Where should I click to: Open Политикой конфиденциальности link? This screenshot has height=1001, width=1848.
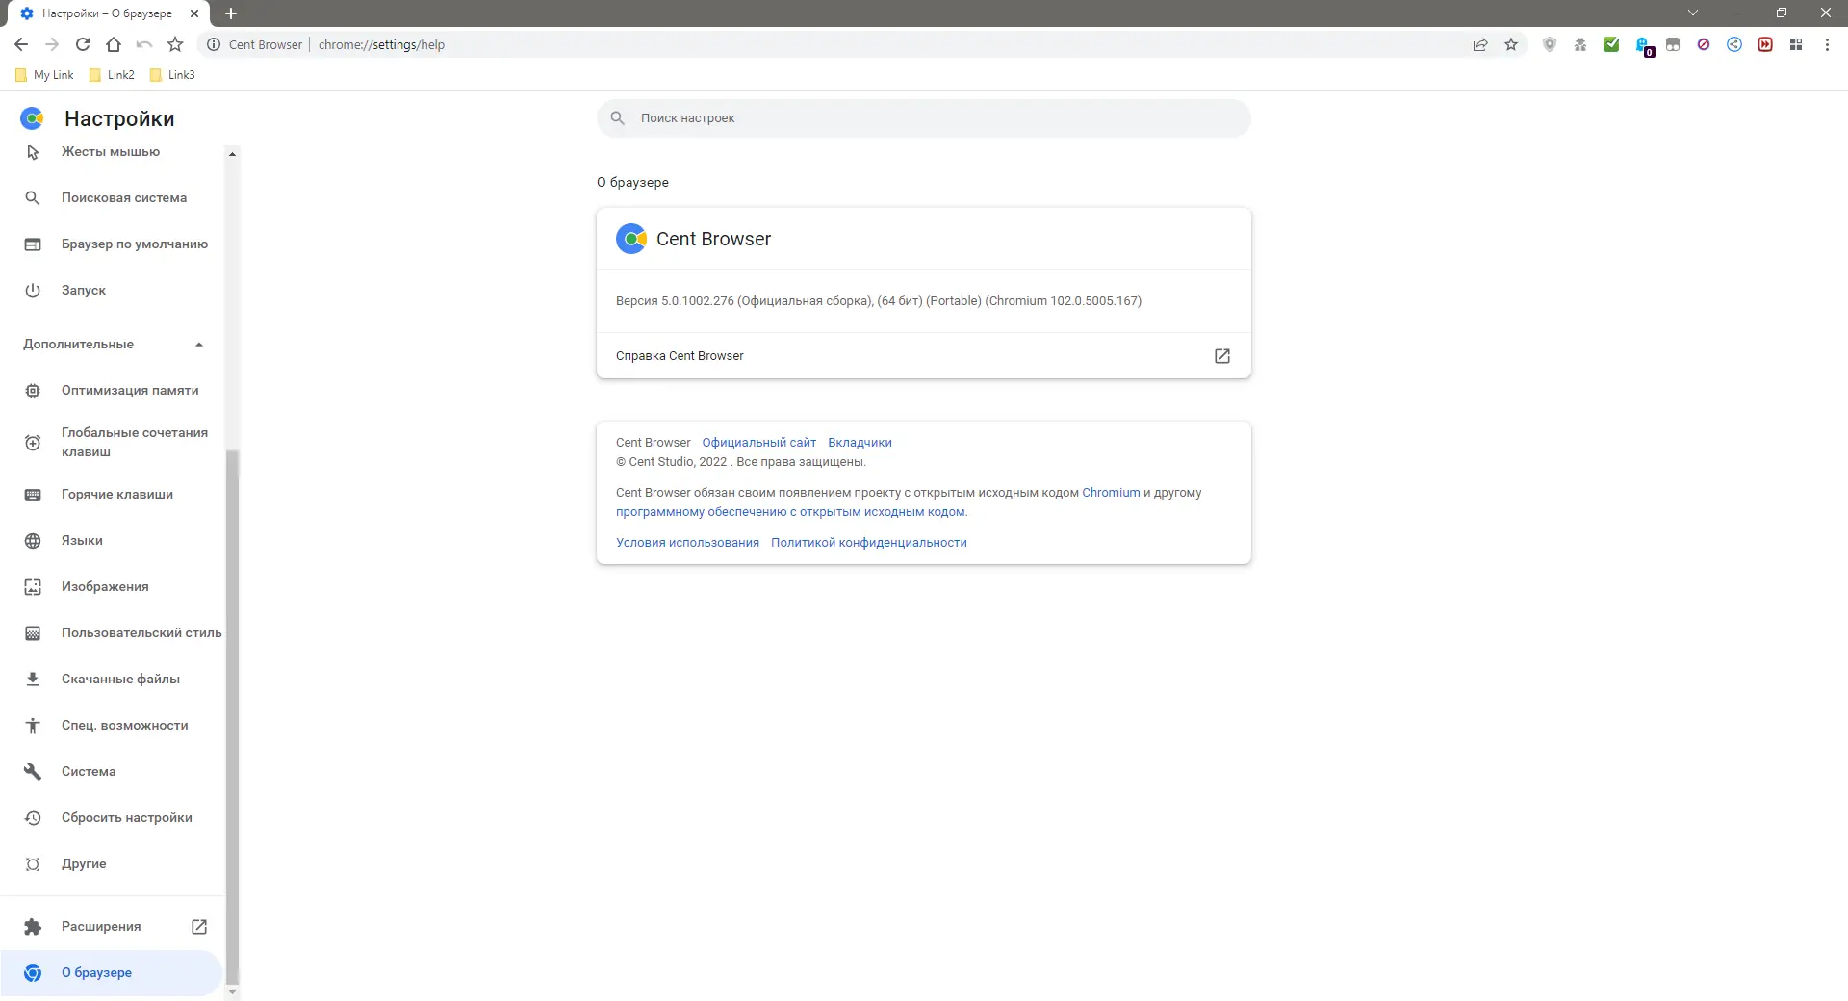point(868,543)
